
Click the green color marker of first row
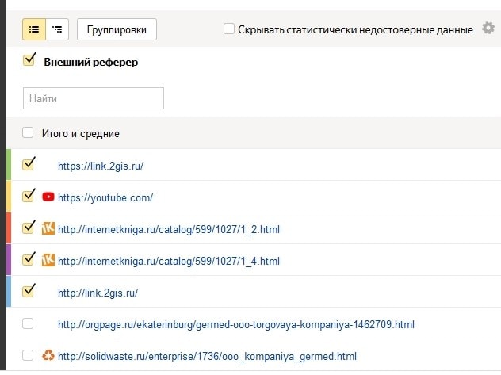coord(9,165)
